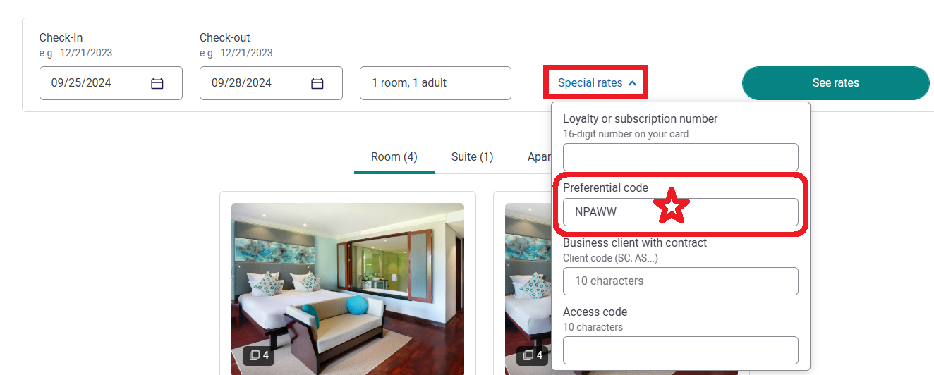The height and width of the screenshot is (375, 934).
Task: Switch to the Suite (1) tab
Action: [472, 157]
